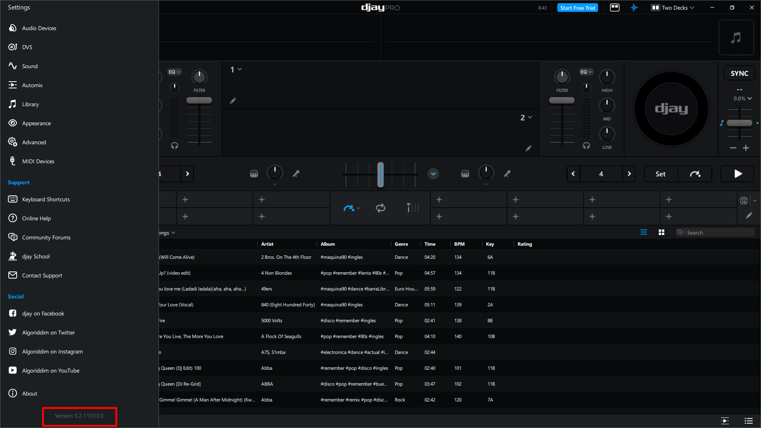Click Start Free Trial button
761x428 pixels.
pyautogui.click(x=577, y=8)
